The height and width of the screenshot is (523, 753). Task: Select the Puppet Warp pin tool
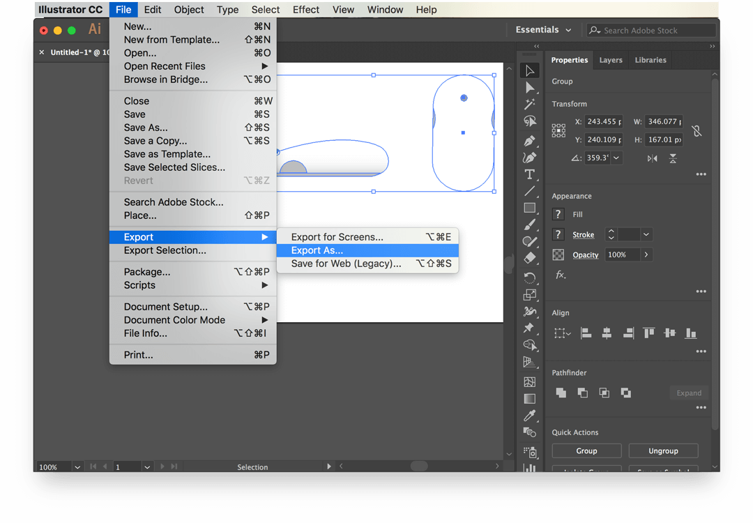click(x=530, y=328)
